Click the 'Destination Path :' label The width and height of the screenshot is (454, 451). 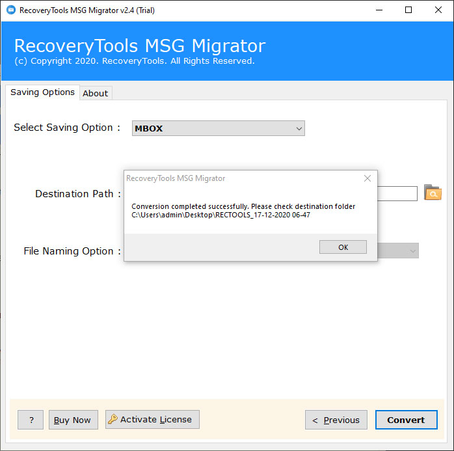coord(78,193)
